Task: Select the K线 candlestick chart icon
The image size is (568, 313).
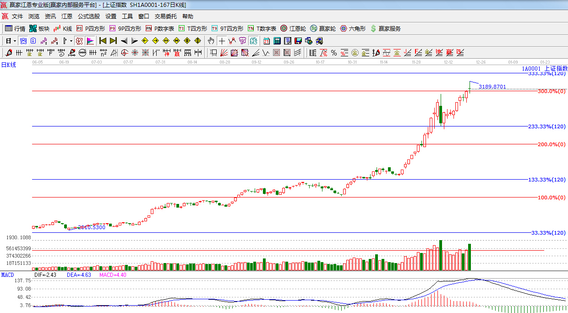Action: [x=63, y=28]
